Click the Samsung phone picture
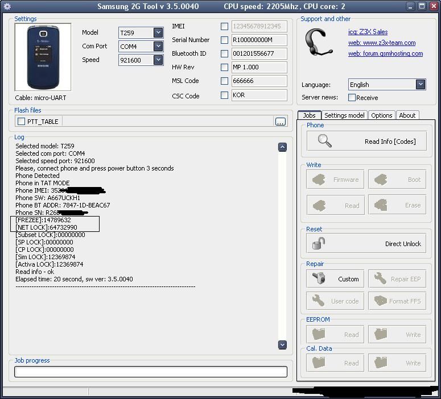441x399 pixels. point(43,57)
